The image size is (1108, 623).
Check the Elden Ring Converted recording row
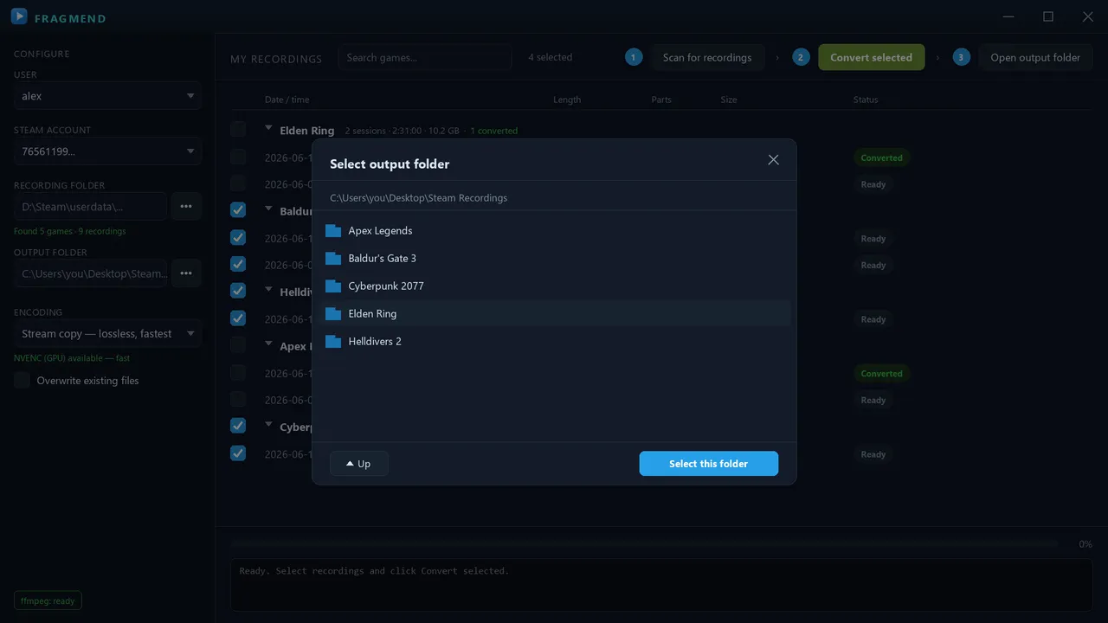click(x=238, y=157)
